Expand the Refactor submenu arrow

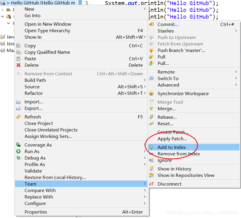pyautogui.click(x=145, y=93)
